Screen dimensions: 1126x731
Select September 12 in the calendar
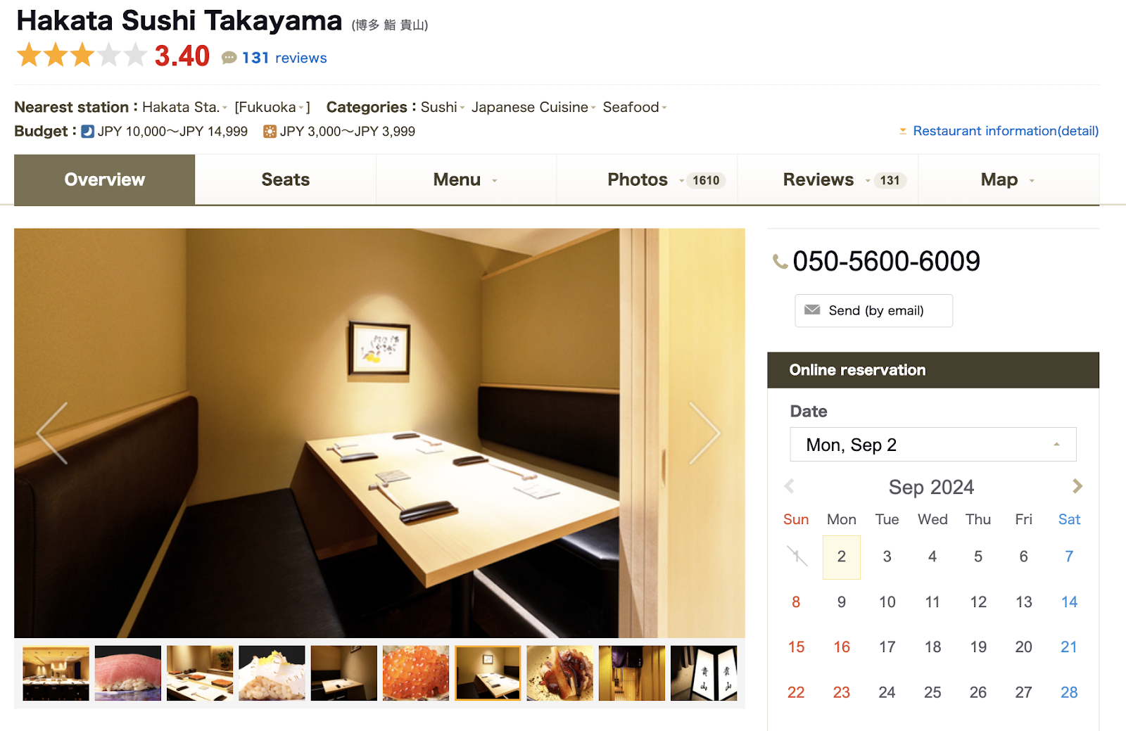pyautogui.click(x=978, y=602)
